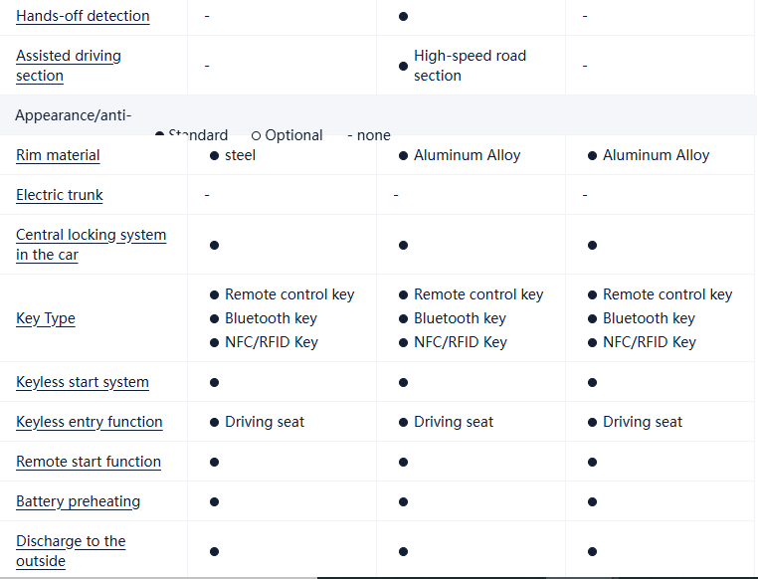Image resolution: width=758 pixels, height=579 pixels.
Task: Open the Keyless start system link
Action: click(83, 382)
